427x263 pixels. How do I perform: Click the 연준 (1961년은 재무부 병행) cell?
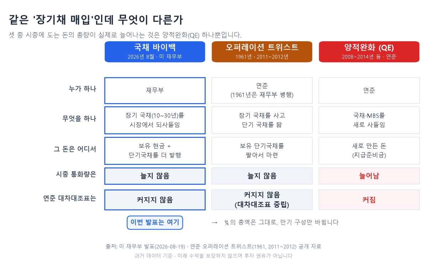(x=262, y=91)
